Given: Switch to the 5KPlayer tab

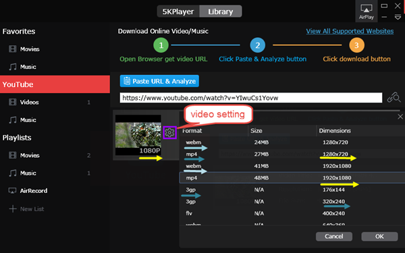Looking at the screenshot, I should point(178,11).
